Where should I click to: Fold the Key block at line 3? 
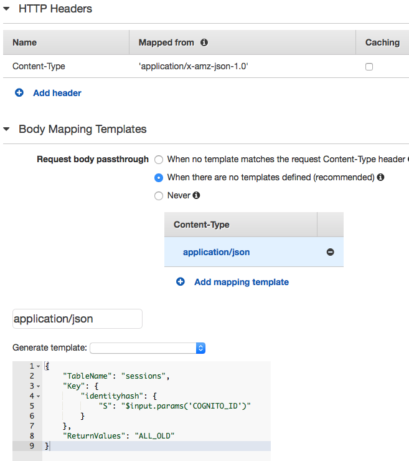[38, 386]
